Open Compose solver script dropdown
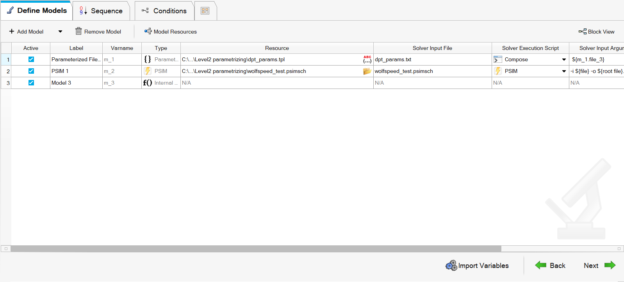 (x=564, y=60)
